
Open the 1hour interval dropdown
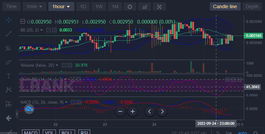[61, 7]
